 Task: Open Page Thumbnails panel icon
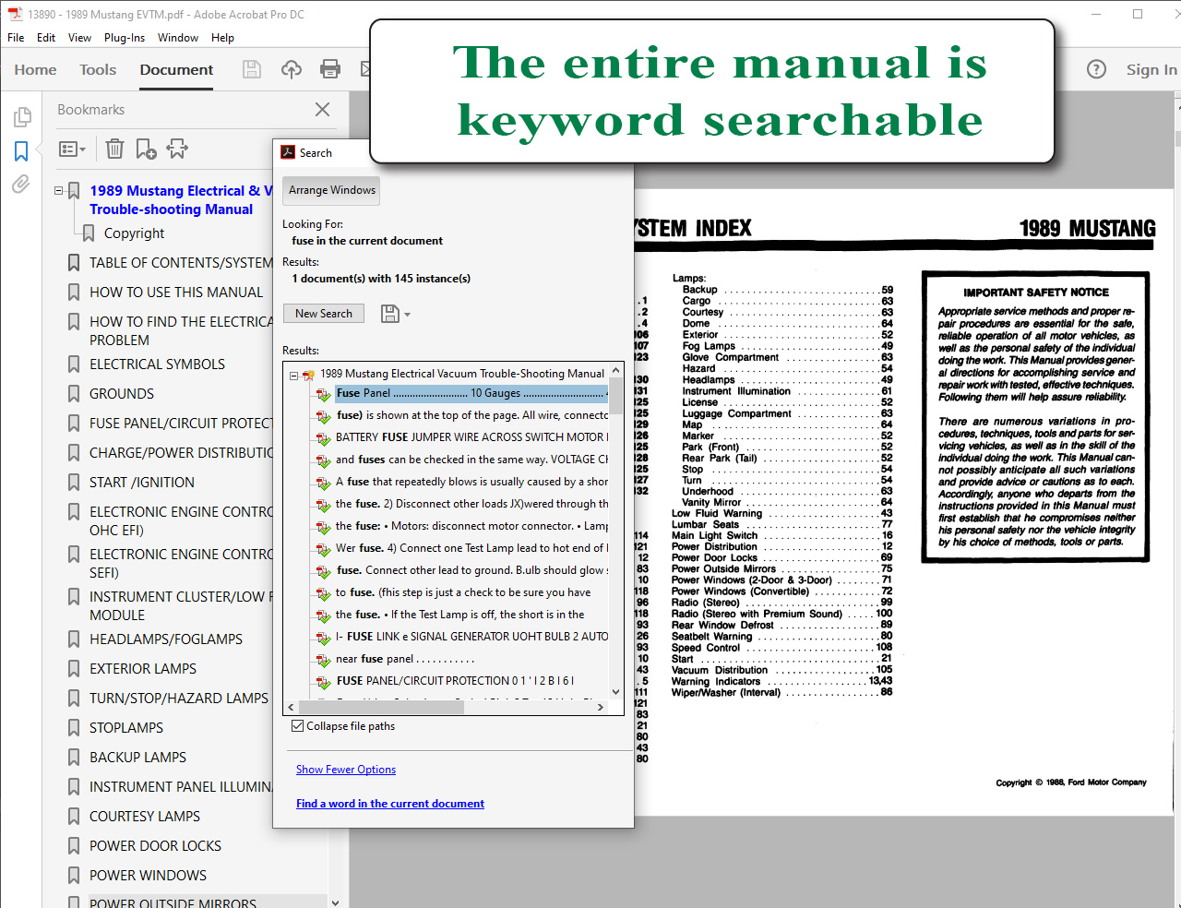pyautogui.click(x=22, y=117)
